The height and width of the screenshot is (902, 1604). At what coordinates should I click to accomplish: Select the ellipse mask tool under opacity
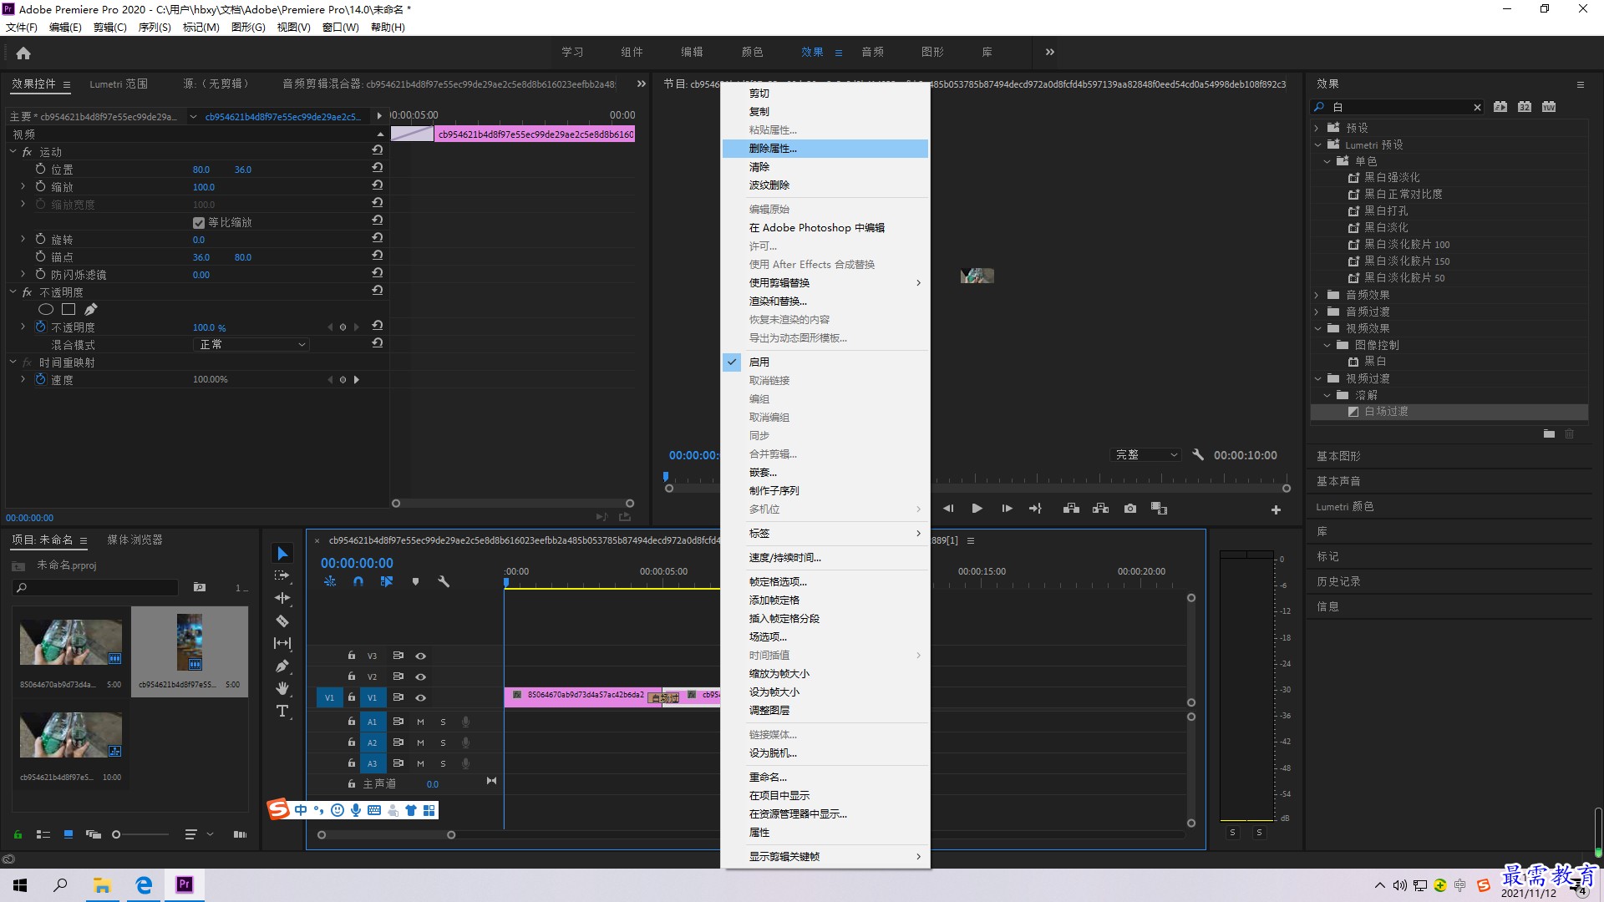(x=46, y=310)
